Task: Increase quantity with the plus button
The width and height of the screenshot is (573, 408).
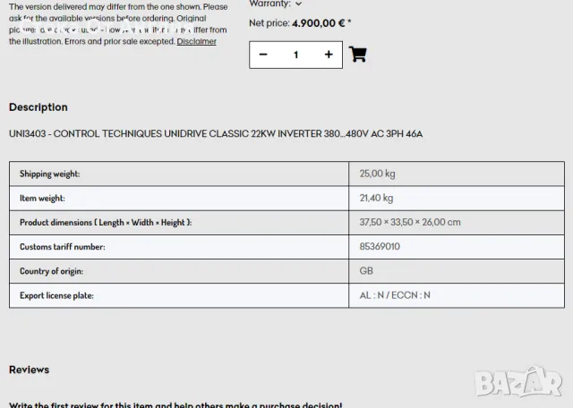Action: point(329,55)
